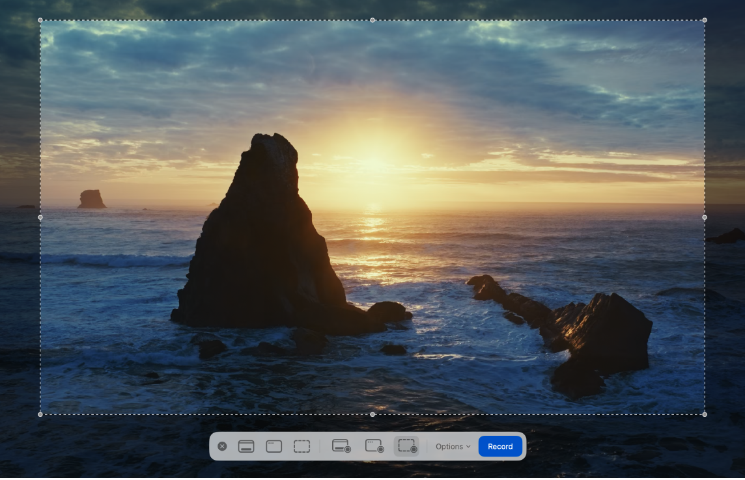Select the Capture Selected Window icon

tap(274, 446)
